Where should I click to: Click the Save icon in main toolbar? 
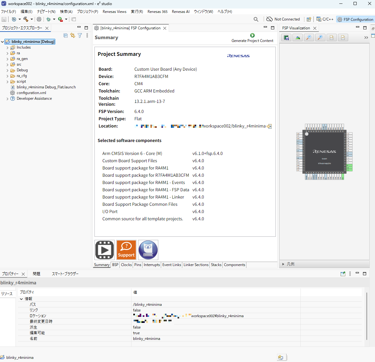4,19
